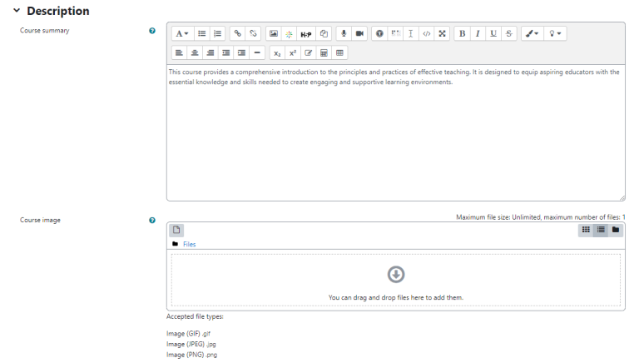Image resolution: width=639 pixels, height=363 pixels.
Task: Open the manage files tool
Action: click(324, 33)
